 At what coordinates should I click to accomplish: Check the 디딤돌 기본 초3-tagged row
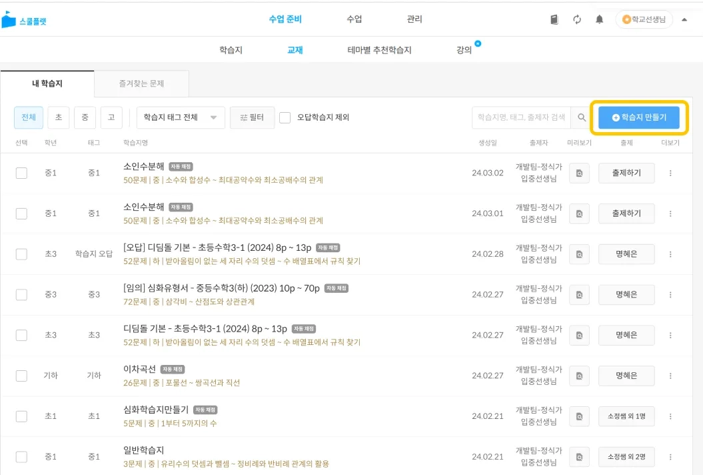pos(21,335)
